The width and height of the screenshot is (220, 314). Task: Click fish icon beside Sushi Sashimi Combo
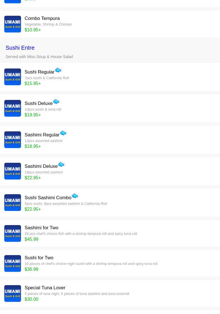click(75, 196)
